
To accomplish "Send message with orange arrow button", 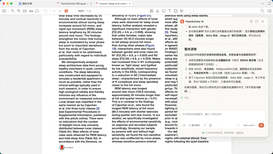I will pyautogui.click(x=261, y=125).
